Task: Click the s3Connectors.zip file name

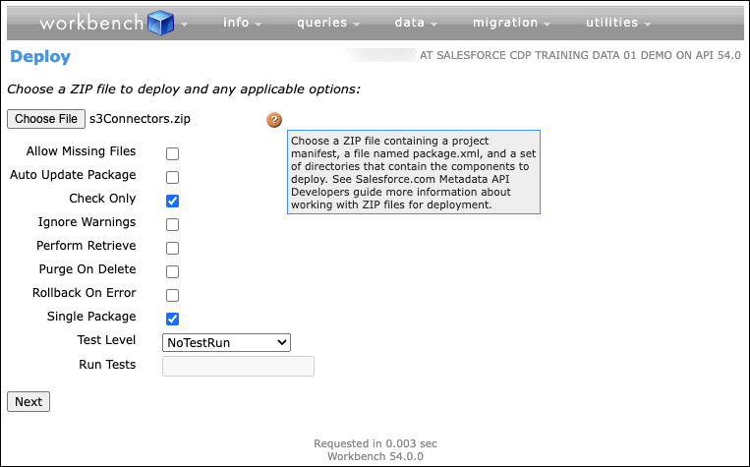Action: [140, 119]
